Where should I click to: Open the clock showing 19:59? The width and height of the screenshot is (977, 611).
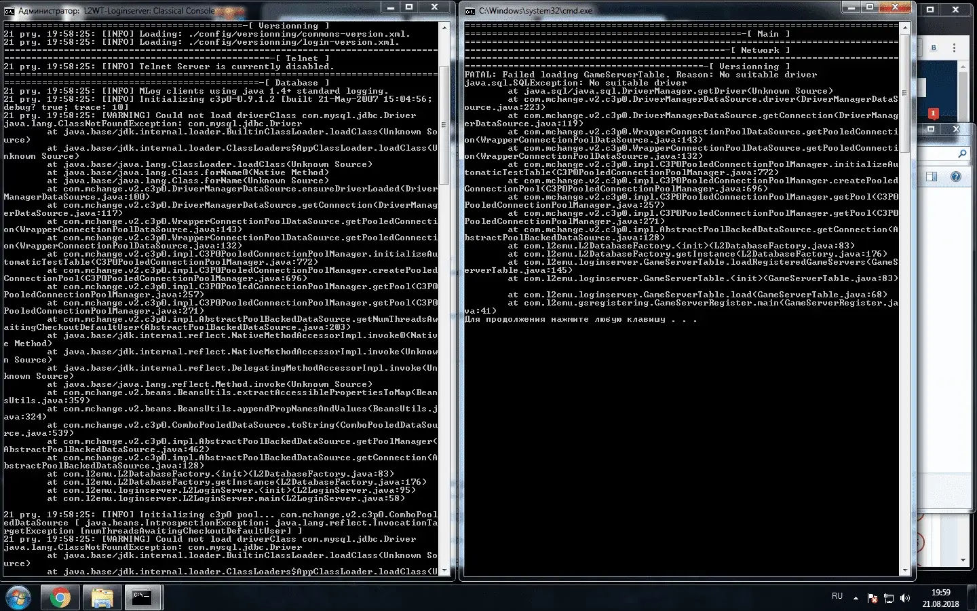940,597
